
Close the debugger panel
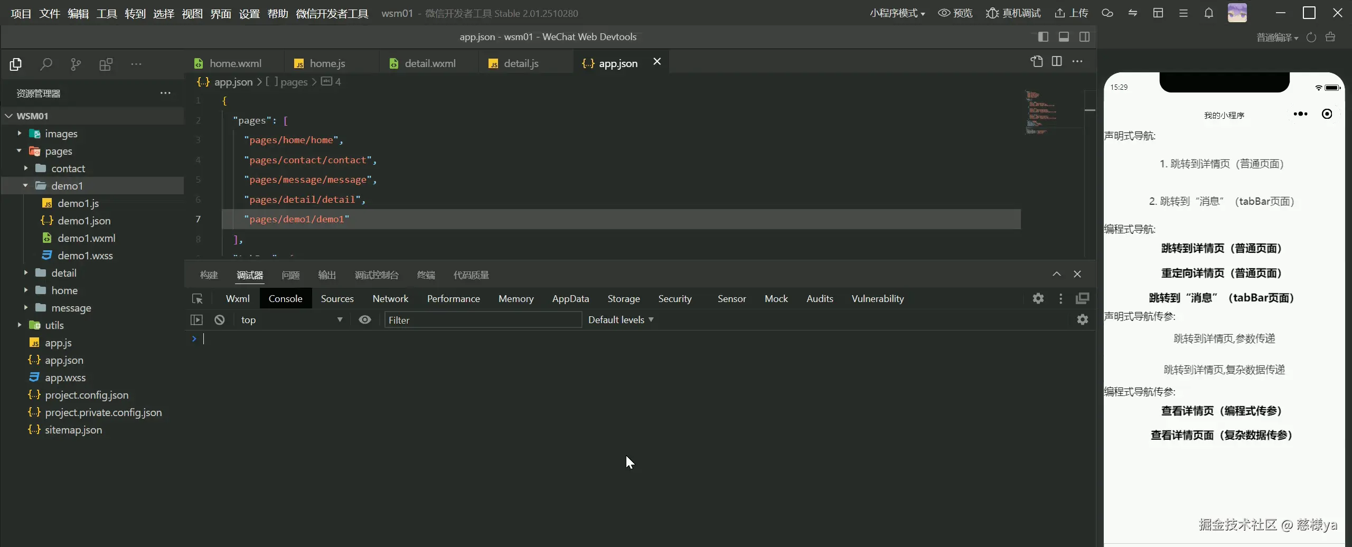(1077, 274)
